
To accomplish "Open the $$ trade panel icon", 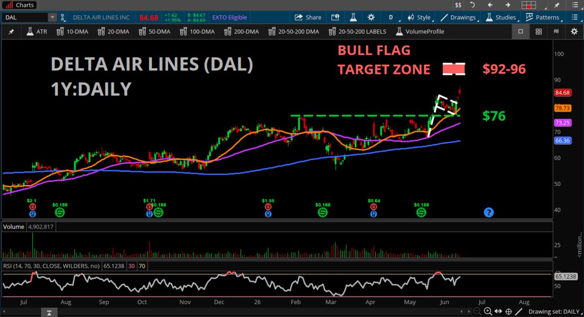I will 458,5.
